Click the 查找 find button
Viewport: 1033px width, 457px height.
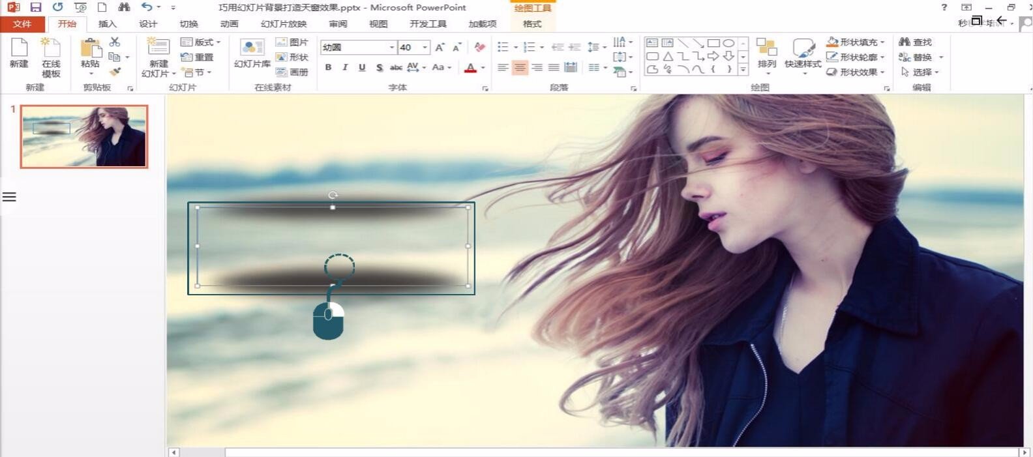(x=916, y=42)
